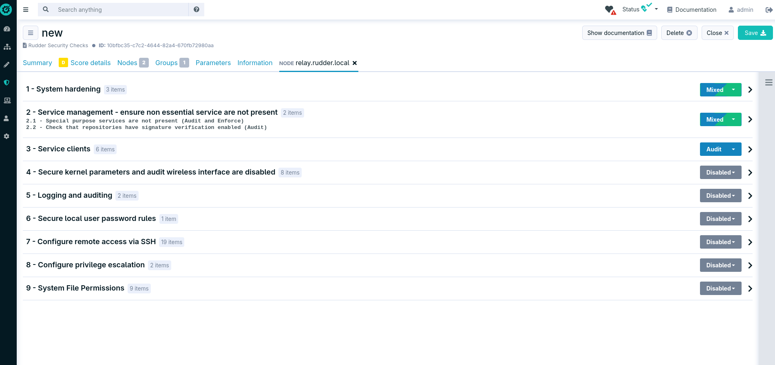Click the gear settings icon in the sidebar
Screen dimensions: 775x365
pos(7,136)
